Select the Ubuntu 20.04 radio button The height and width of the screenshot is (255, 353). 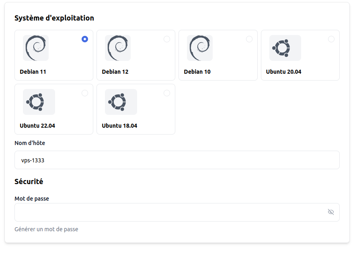(331, 39)
